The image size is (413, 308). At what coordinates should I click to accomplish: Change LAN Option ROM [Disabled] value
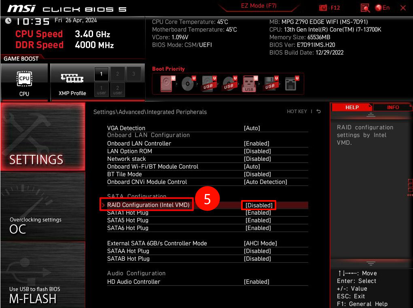click(257, 151)
